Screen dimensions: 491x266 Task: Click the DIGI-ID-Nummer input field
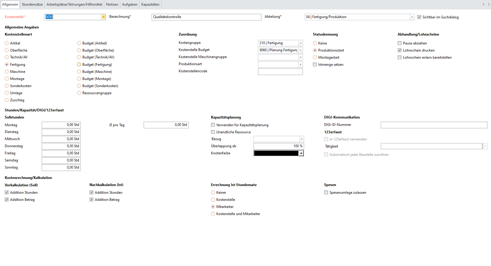pyautogui.click(x=434, y=125)
